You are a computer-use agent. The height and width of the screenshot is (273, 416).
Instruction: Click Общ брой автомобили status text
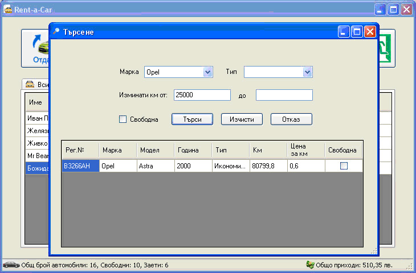click(x=95, y=265)
